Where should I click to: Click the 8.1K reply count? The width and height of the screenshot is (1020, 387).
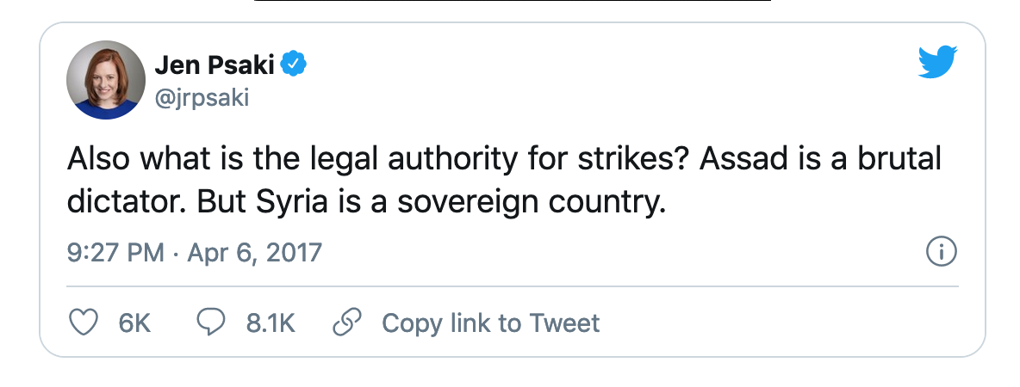coord(271,323)
